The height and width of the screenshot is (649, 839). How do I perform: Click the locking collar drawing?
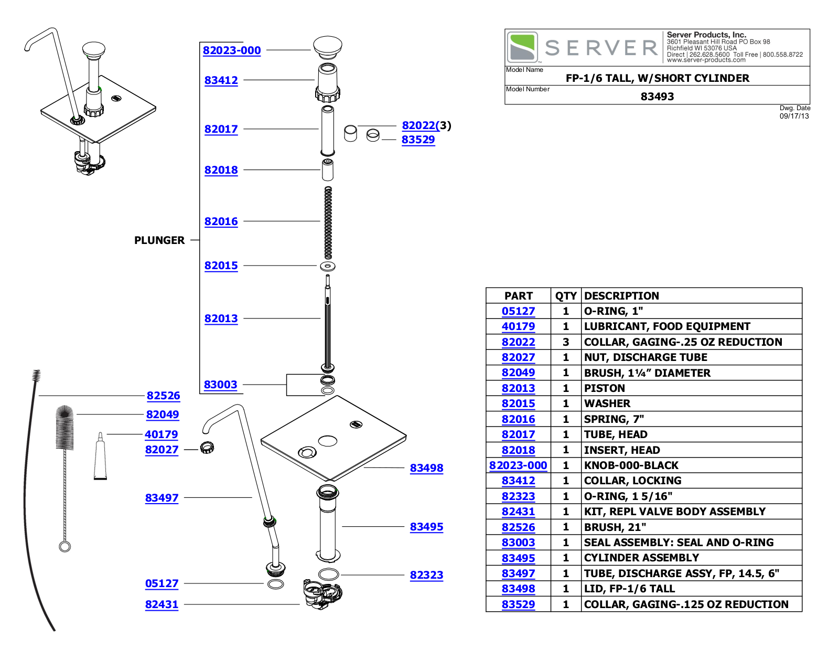point(328,82)
